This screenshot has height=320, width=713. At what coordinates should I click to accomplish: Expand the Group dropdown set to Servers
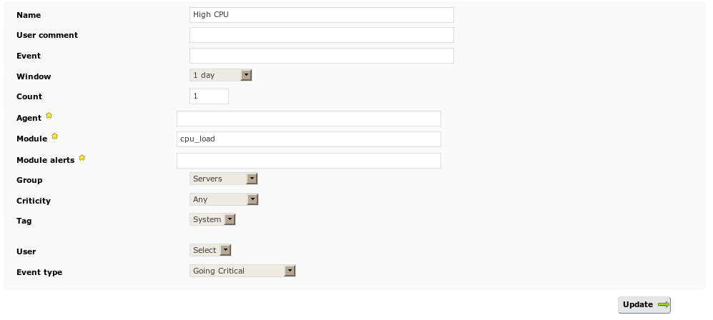pyautogui.click(x=224, y=179)
